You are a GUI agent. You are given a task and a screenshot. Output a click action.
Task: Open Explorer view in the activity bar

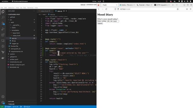[x=3, y=12]
